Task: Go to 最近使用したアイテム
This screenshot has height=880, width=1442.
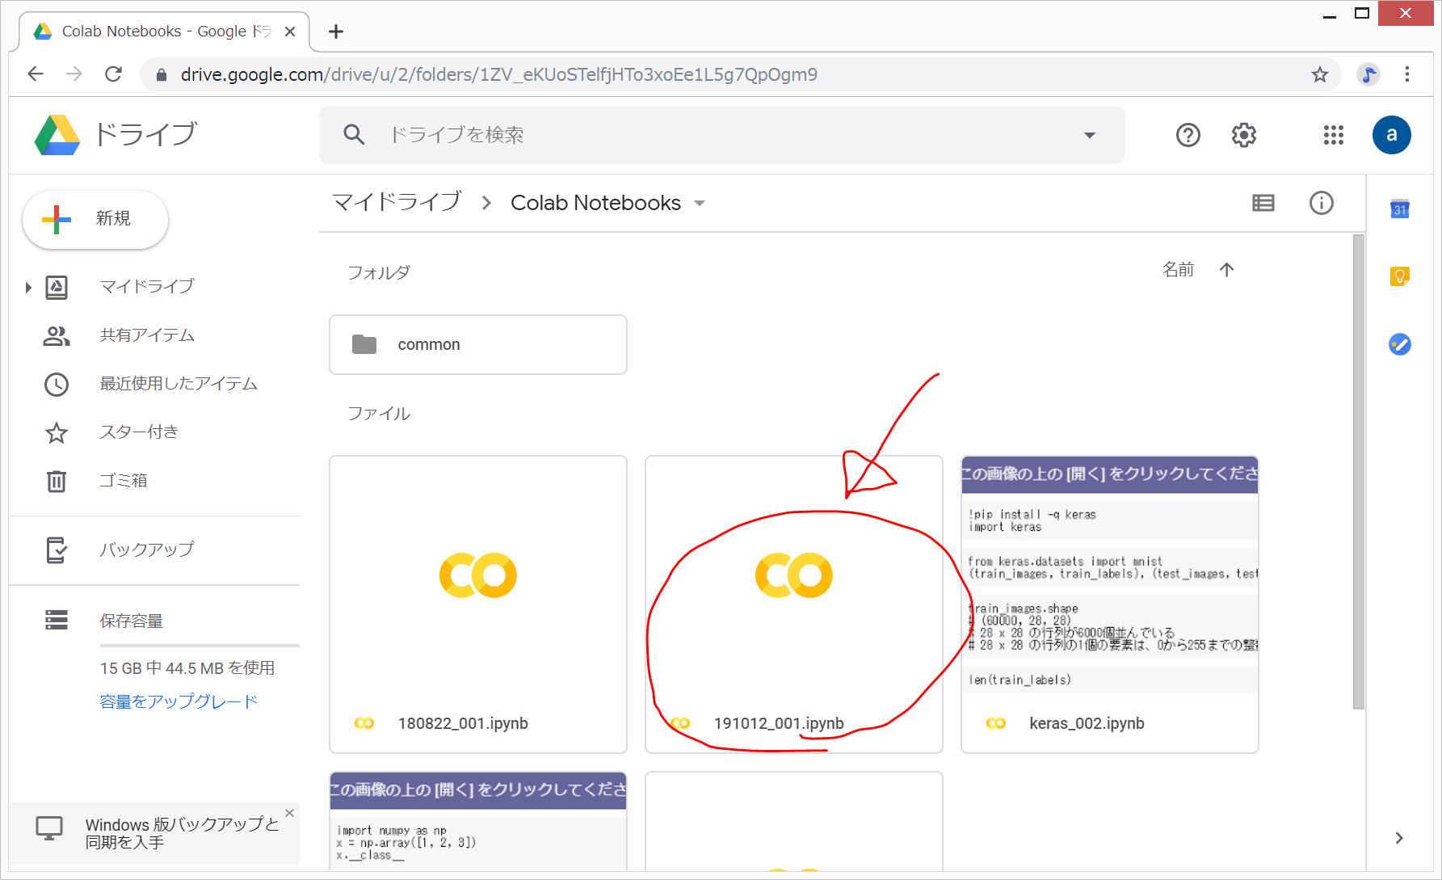Action: [x=178, y=384]
